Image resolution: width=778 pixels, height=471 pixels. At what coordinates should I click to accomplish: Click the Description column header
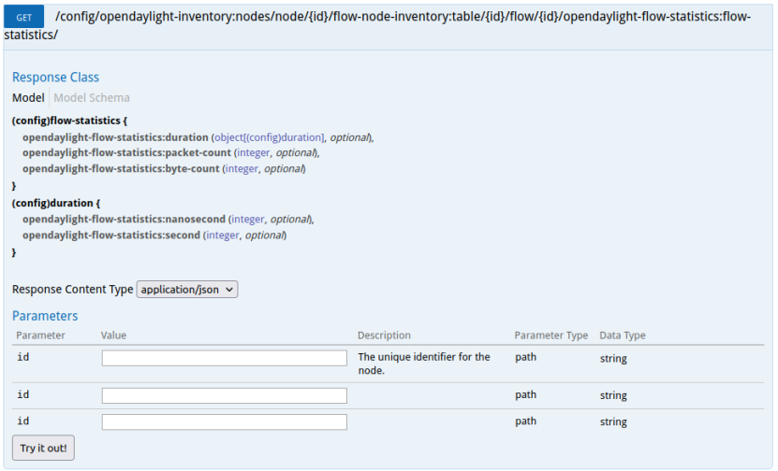[x=384, y=335]
